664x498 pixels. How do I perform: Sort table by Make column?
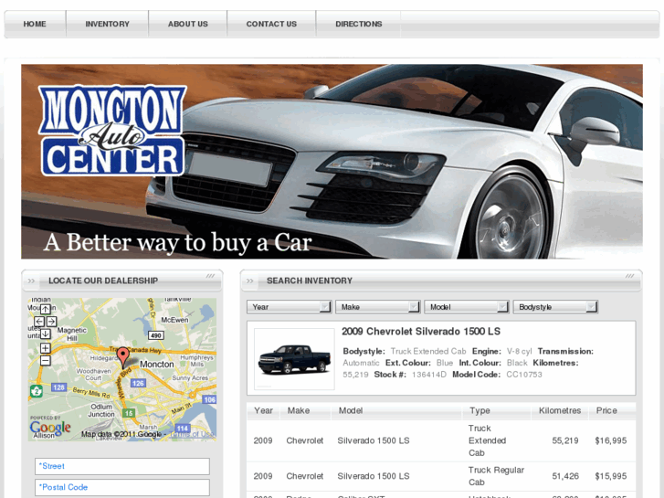click(299, 410)
